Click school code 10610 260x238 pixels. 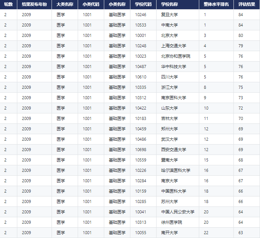click(141, 77)
